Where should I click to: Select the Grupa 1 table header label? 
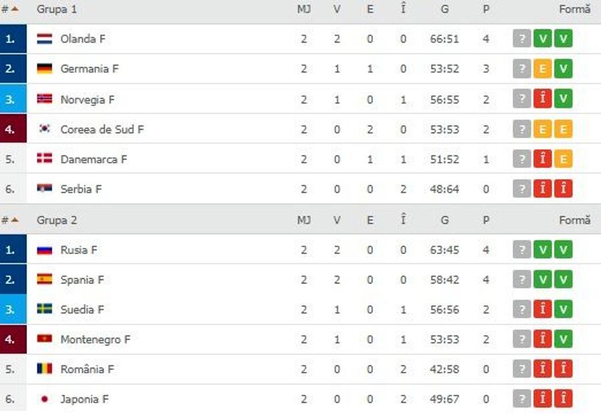57,9
